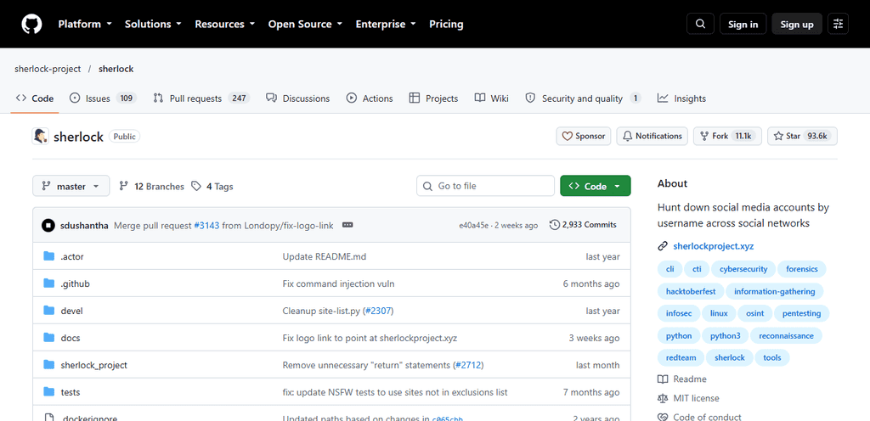The width and height of the screenshot is (870, 421).
Task: Open the pentesting topic tag
Action: pos(801,313)
